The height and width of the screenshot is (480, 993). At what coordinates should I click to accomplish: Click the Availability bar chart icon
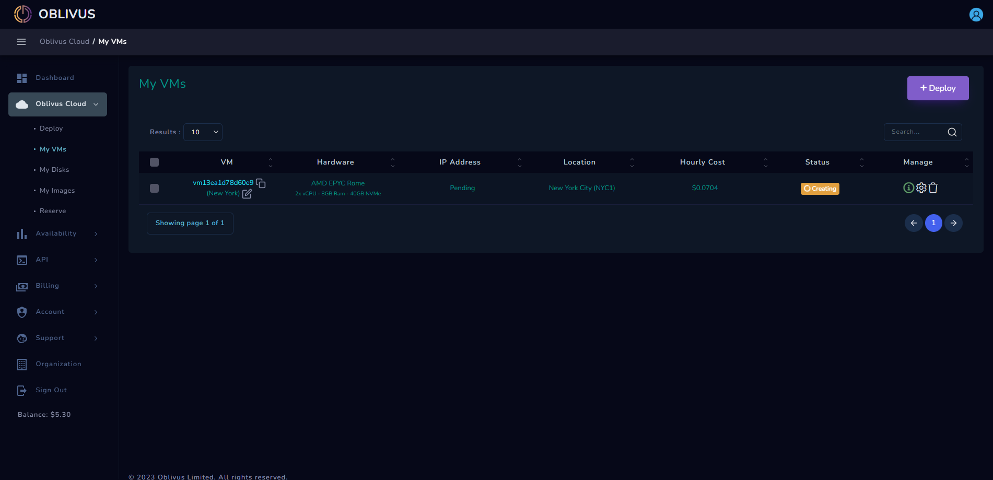22,234
